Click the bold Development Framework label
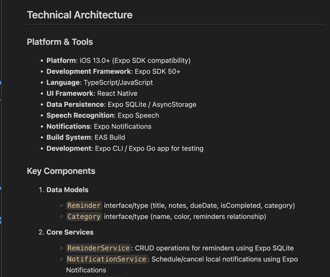Screen dimensions: 330x277 [88, 71]
